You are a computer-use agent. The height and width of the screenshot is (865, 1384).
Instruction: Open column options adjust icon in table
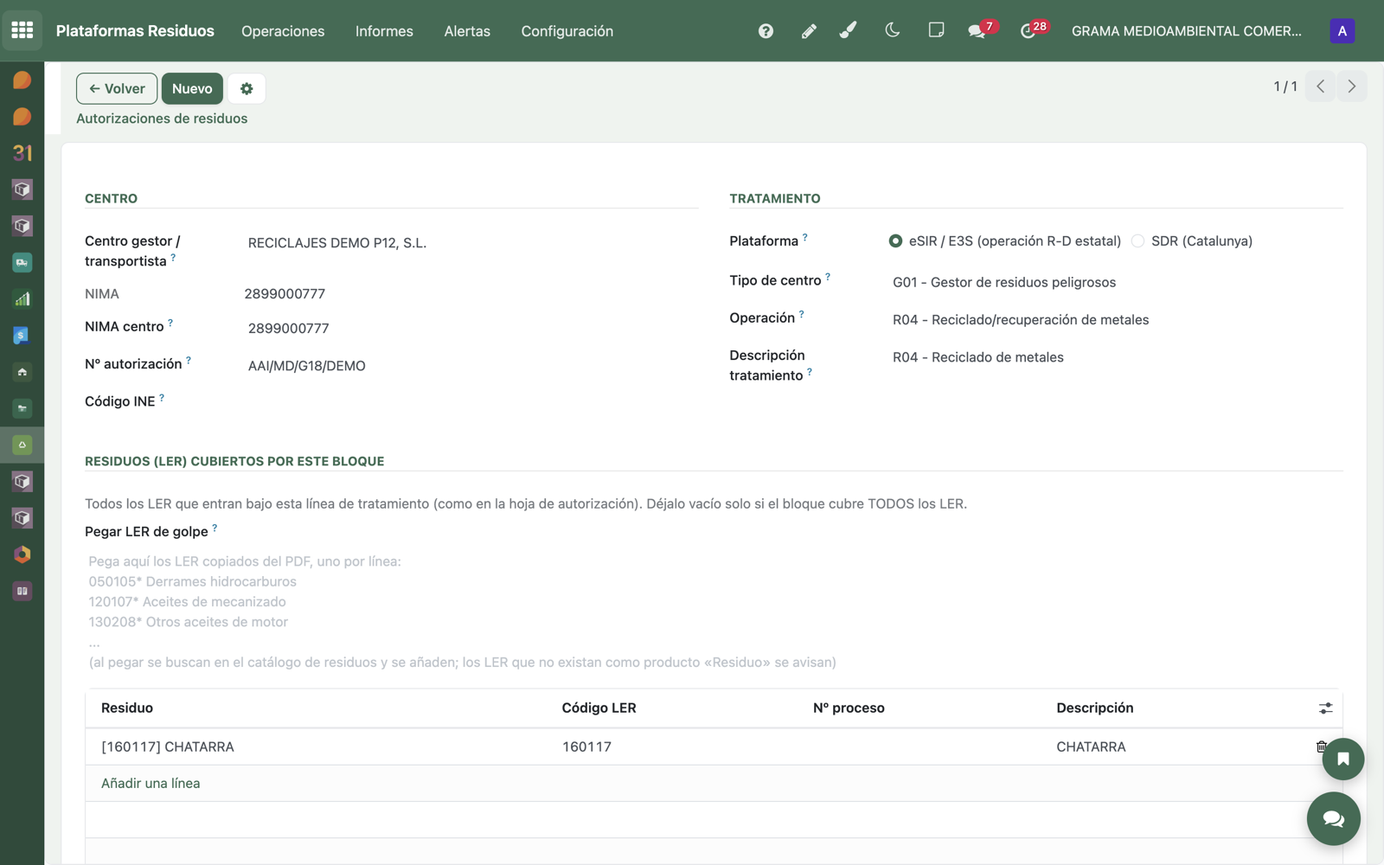coord(1325,708)
